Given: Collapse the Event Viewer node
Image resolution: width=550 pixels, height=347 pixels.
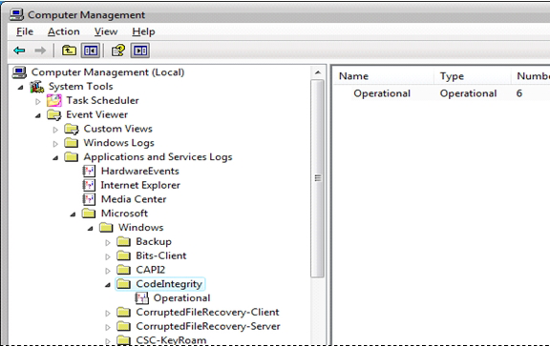Looking at the screenshot, I should (x=38, y=115).
